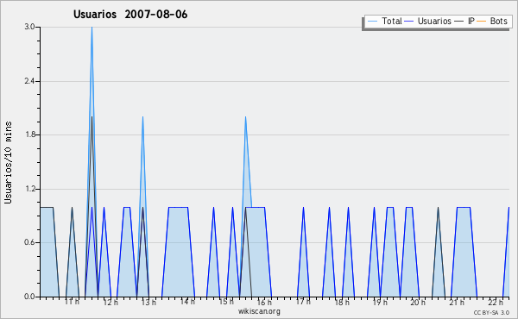Click the orange Bots legend line

click(x=482, y=22)
